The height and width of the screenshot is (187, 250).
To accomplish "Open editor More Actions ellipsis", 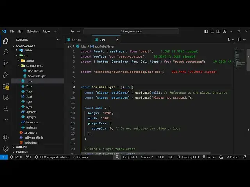I will [245, 39].
